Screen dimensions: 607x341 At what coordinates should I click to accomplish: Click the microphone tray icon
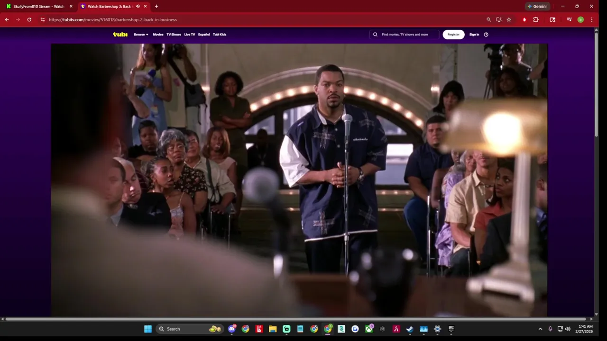550,329
